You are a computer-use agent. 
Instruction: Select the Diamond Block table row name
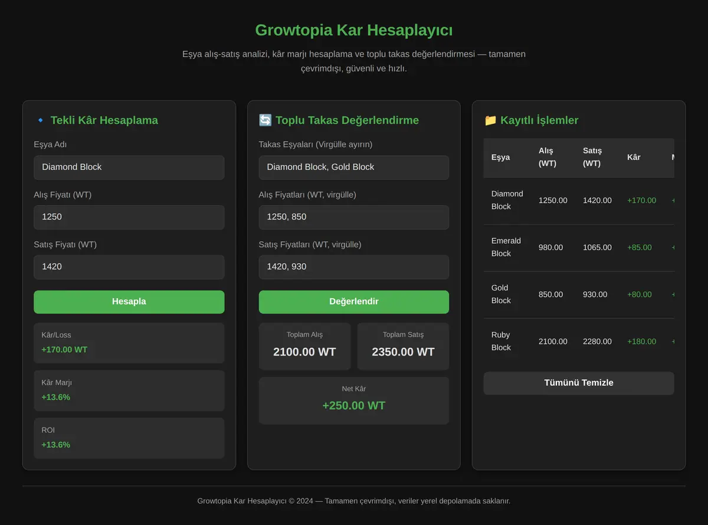(507, 200)
